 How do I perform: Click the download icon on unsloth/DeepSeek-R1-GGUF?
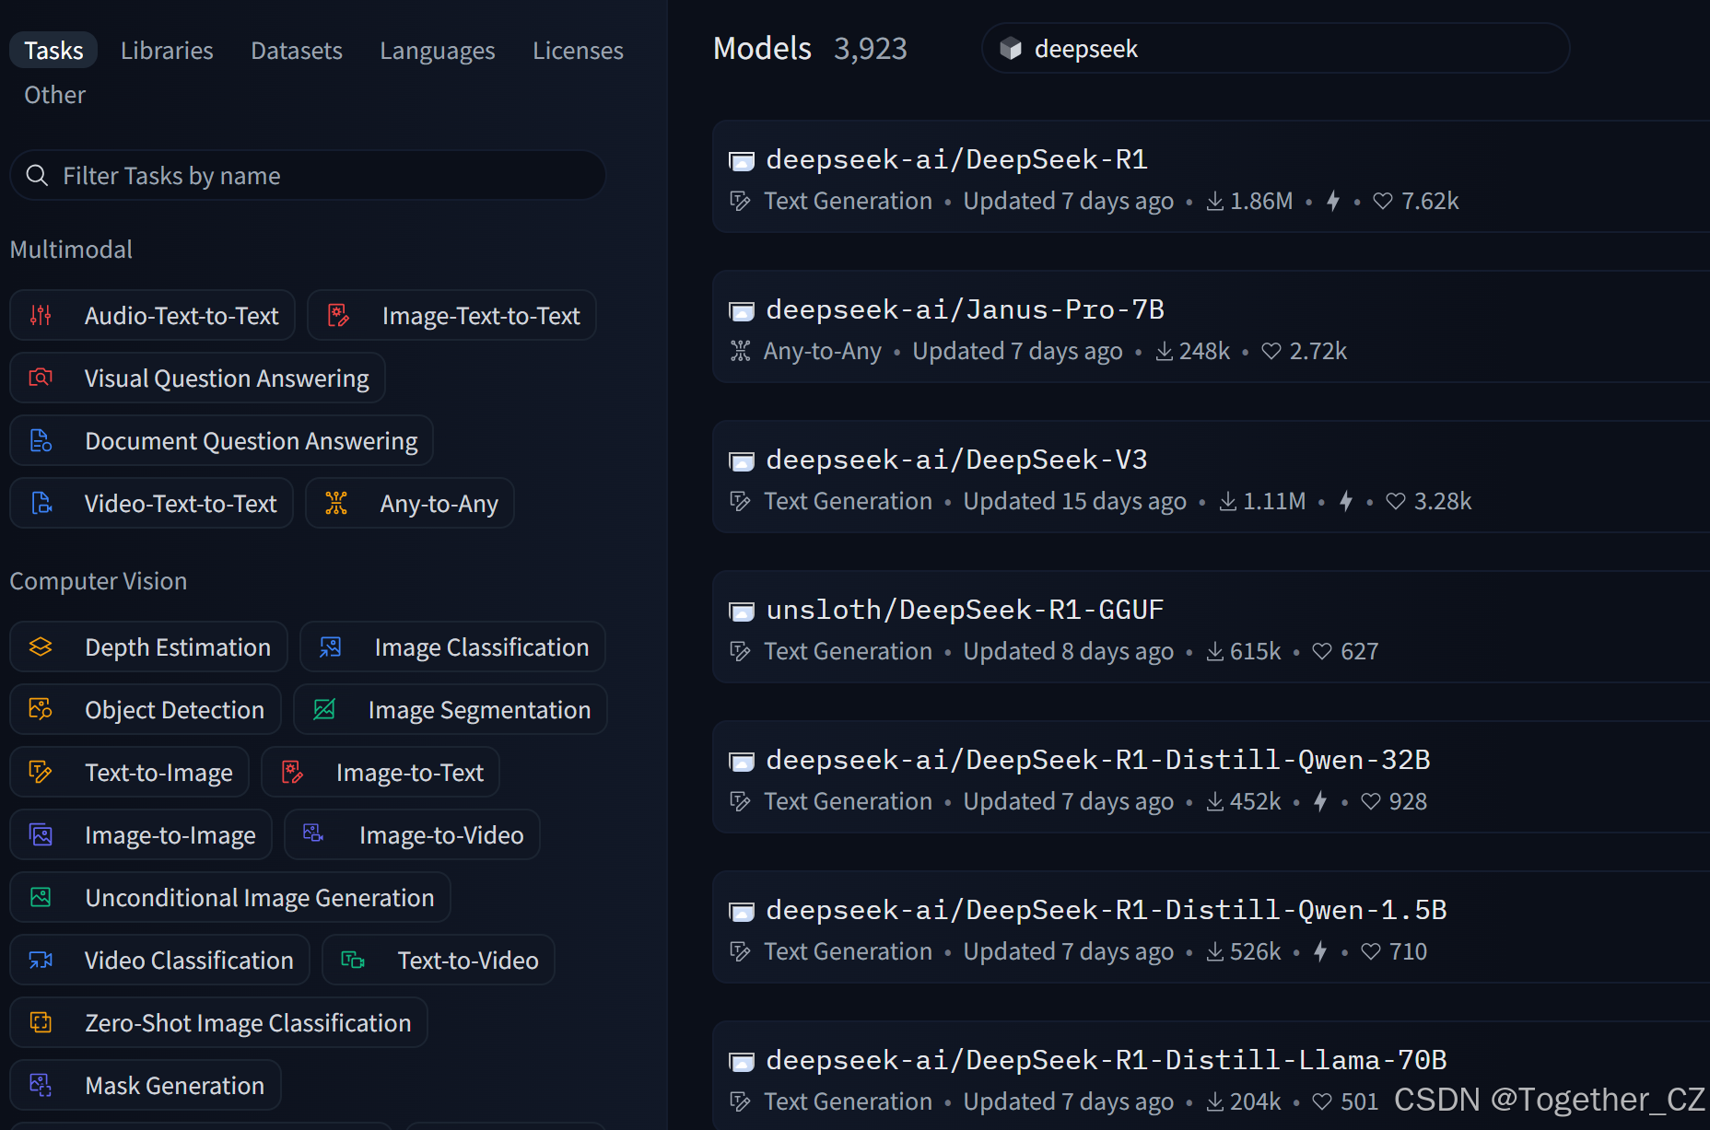point(1215,651)
